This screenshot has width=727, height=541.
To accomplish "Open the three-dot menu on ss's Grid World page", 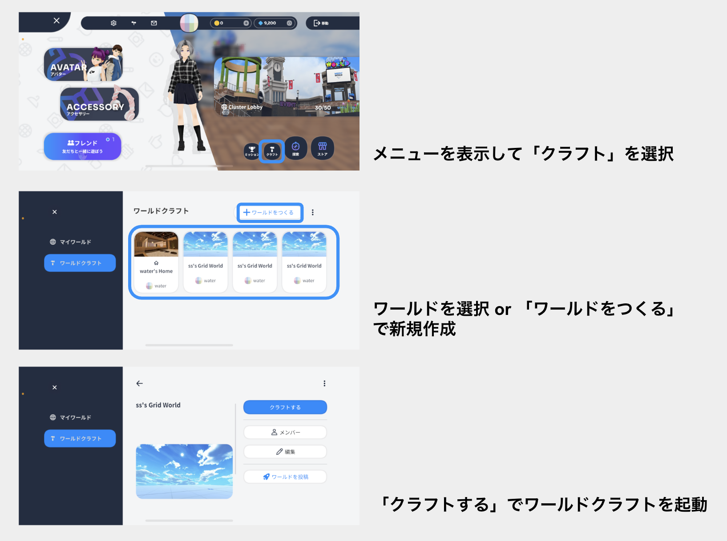I will (x=324, y=383).
